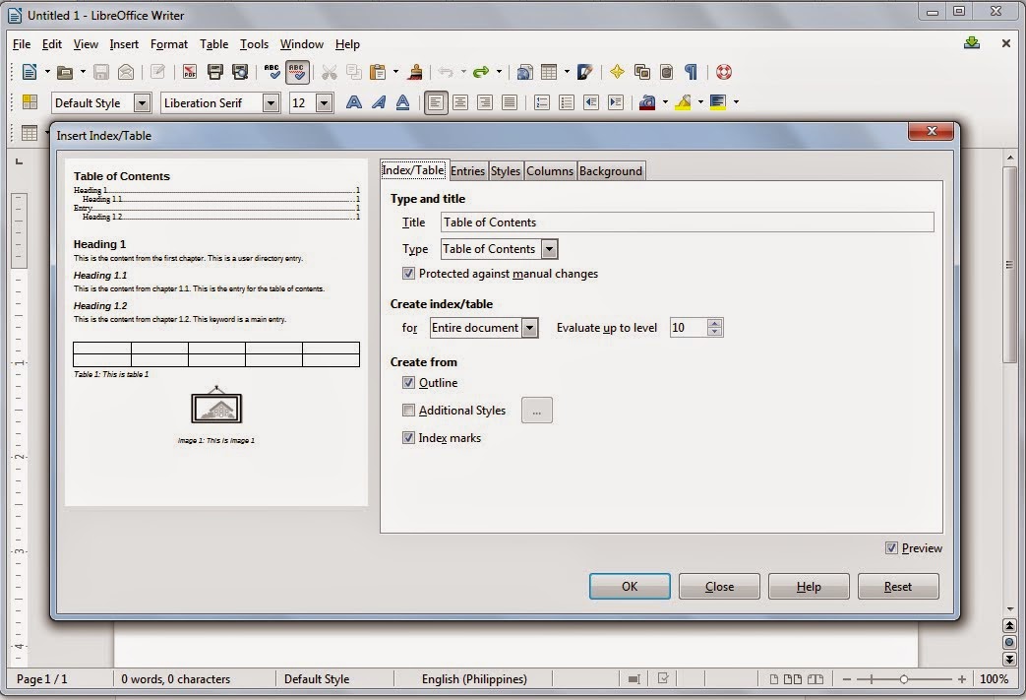Open the print preview
Screen dimensions: 1026x700
click(x=241, y=72)
